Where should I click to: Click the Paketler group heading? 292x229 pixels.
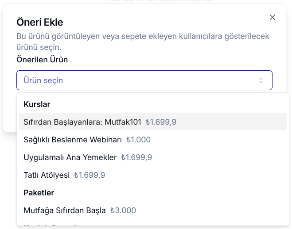point(39,193)
